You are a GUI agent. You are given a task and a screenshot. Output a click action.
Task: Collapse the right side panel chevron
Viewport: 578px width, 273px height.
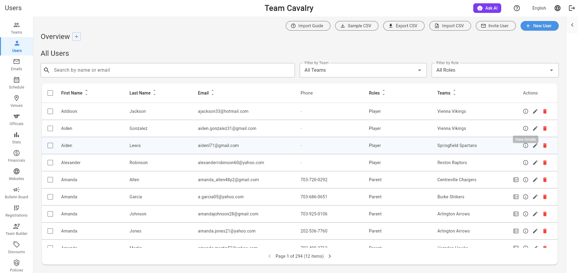pyautogui.click(x=572, y=25)
